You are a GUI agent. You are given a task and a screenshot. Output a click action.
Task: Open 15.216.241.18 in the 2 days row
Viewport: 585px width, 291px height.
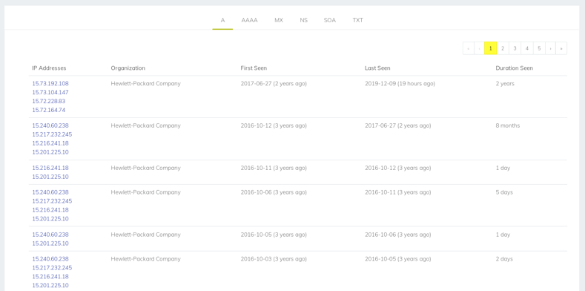click(x=50, y=277)
